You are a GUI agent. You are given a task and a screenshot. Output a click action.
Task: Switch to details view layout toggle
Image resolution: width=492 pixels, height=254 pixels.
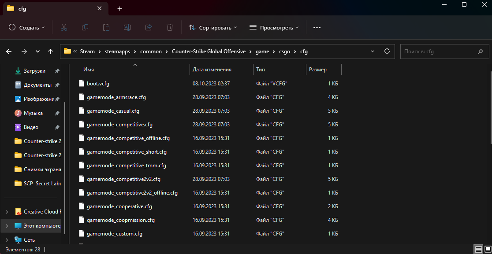tap(478, 250)
